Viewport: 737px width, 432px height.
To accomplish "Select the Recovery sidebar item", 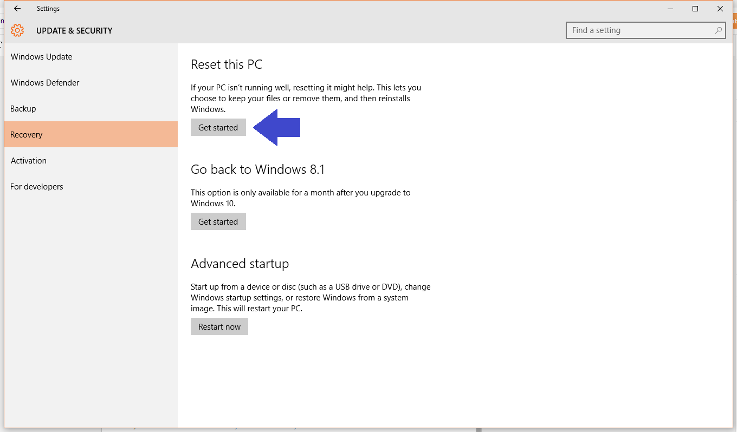I will 91,134.
